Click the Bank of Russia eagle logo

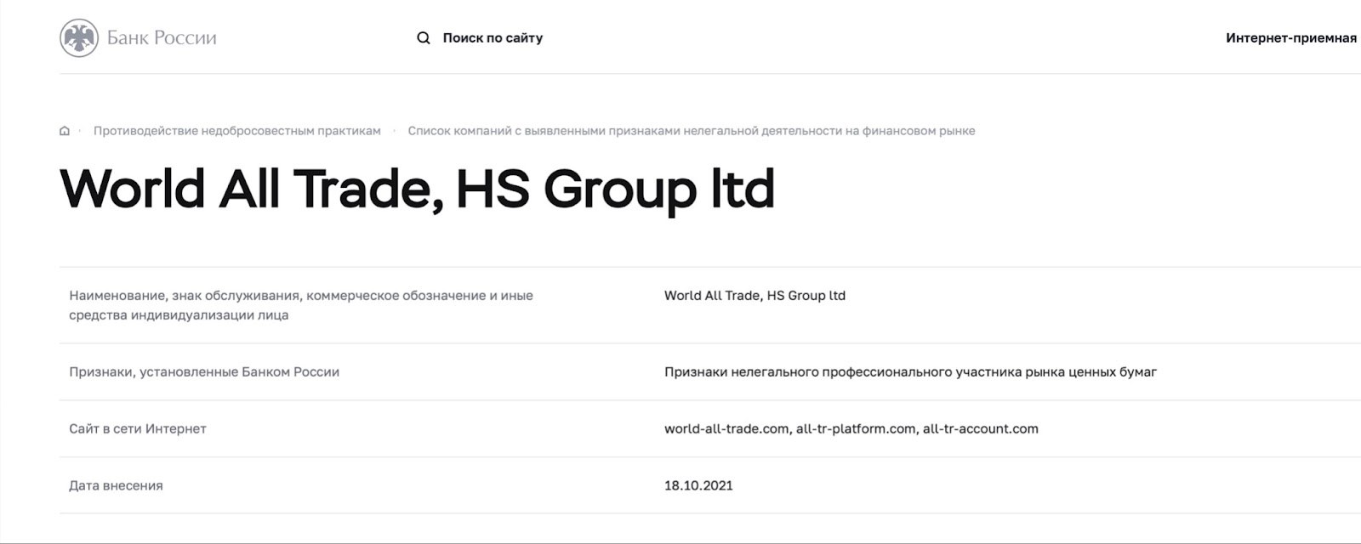point(79,37)
